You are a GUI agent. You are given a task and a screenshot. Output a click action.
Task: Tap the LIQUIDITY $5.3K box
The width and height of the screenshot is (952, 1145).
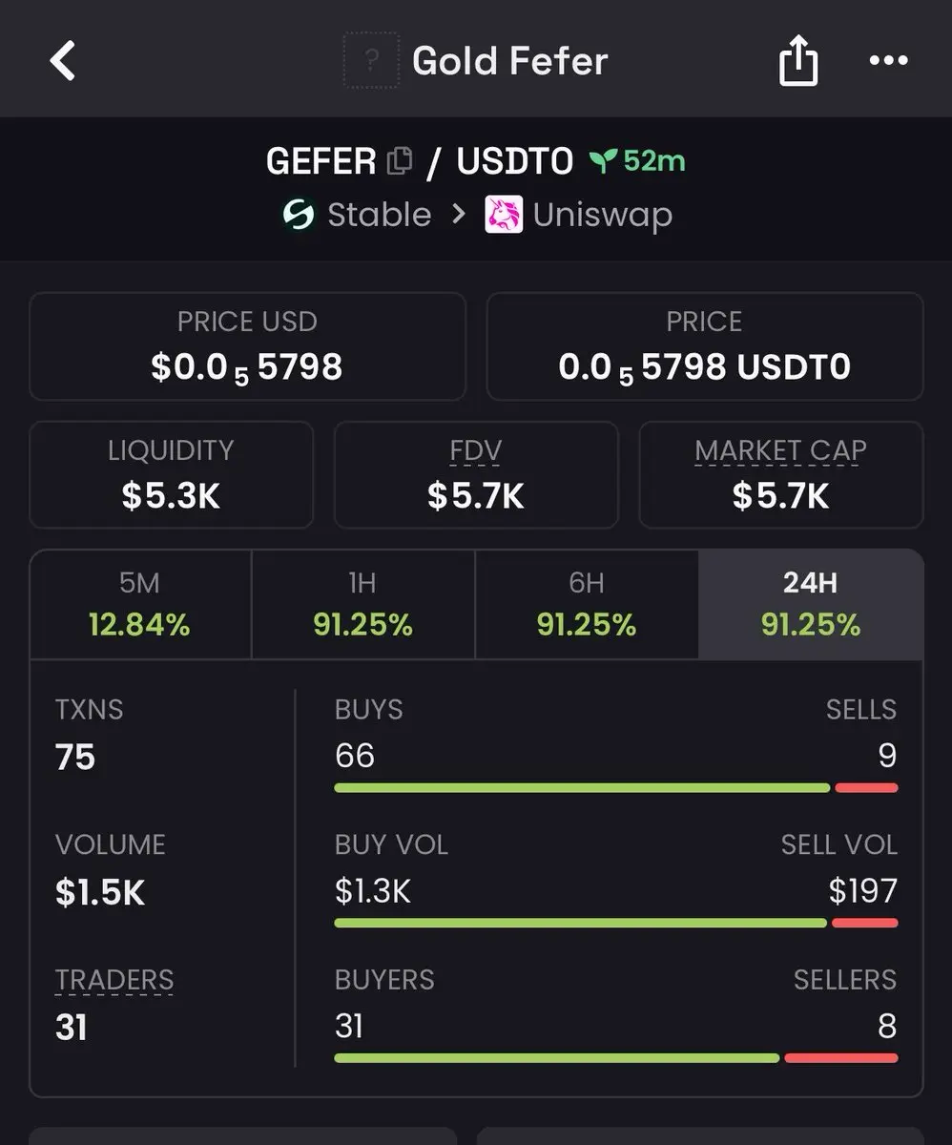tap(172, 474)
